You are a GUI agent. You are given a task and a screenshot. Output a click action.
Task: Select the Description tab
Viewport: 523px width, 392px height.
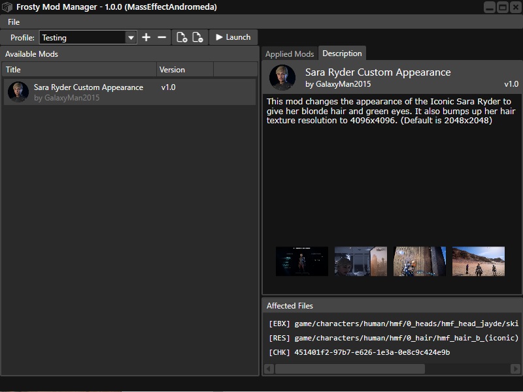pos(342,53)
